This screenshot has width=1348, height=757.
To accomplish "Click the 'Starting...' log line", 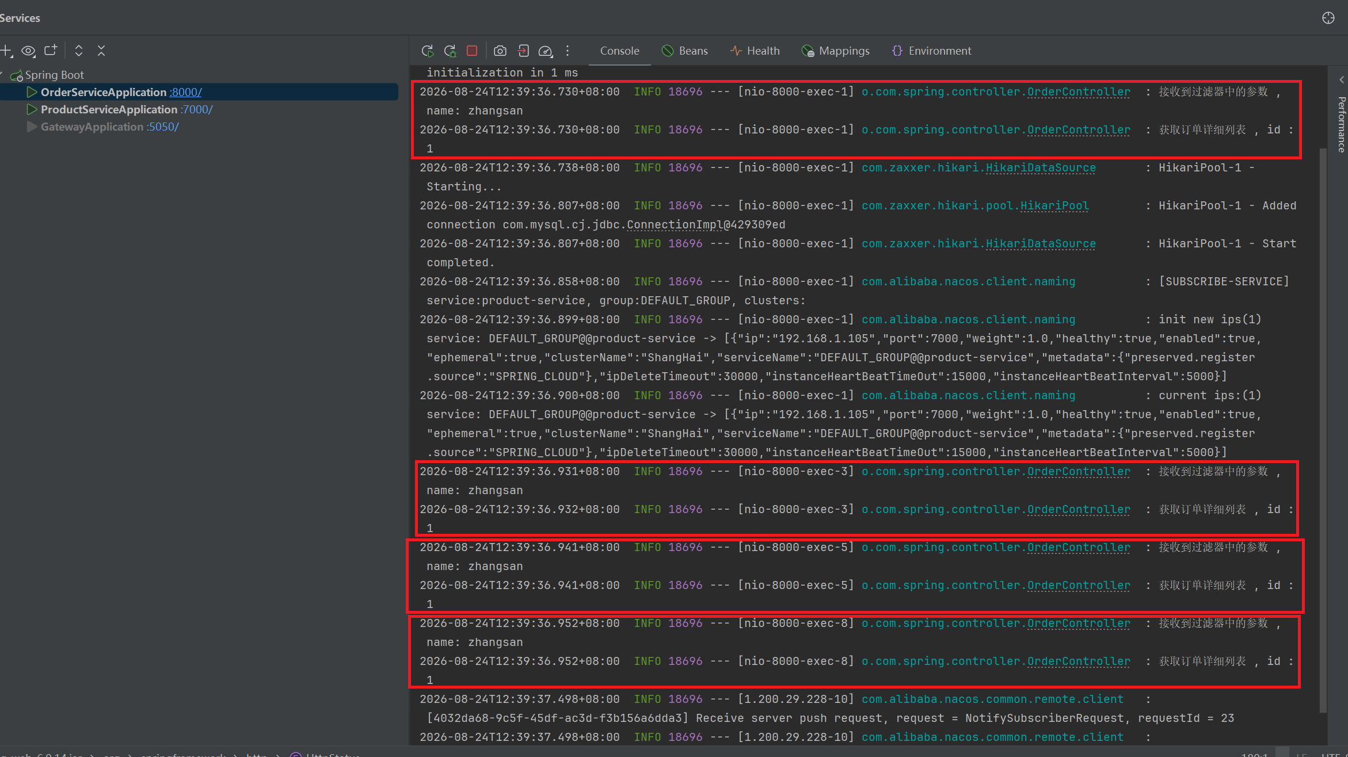I will pos(464,187).
